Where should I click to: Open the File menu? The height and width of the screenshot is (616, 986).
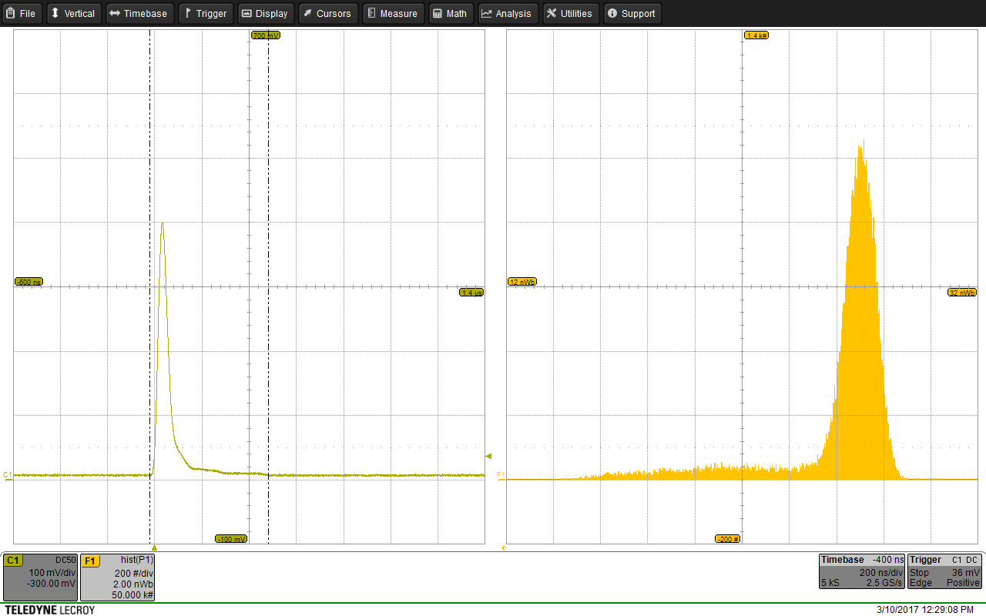(22, 13)
